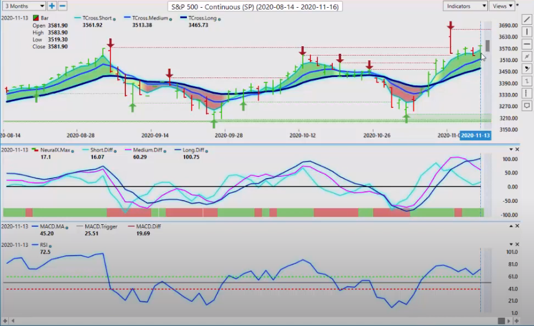Open the 3 Months timeframe dropdown
Screen dimensions: 534x326
coord(24,6)
